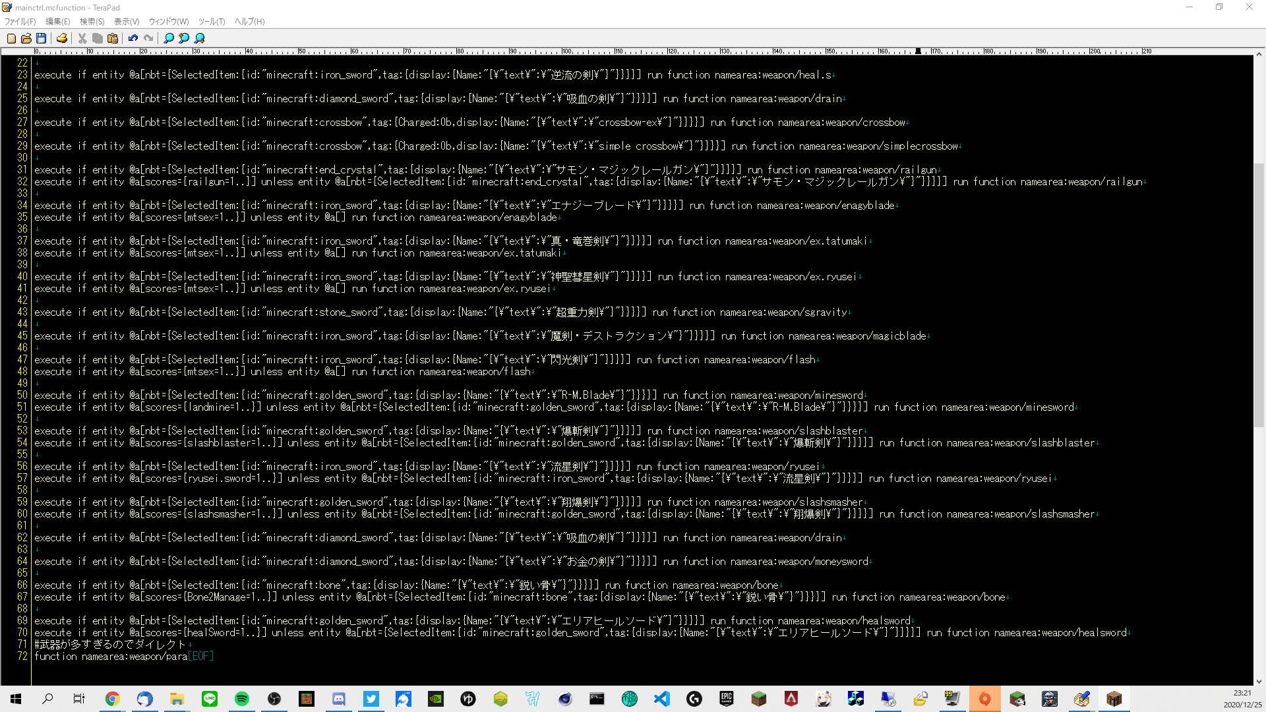Save the file with the floppy icon
Screen dimensions: 1266x712
(42, 38)
